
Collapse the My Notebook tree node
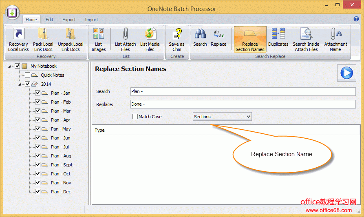10,66
